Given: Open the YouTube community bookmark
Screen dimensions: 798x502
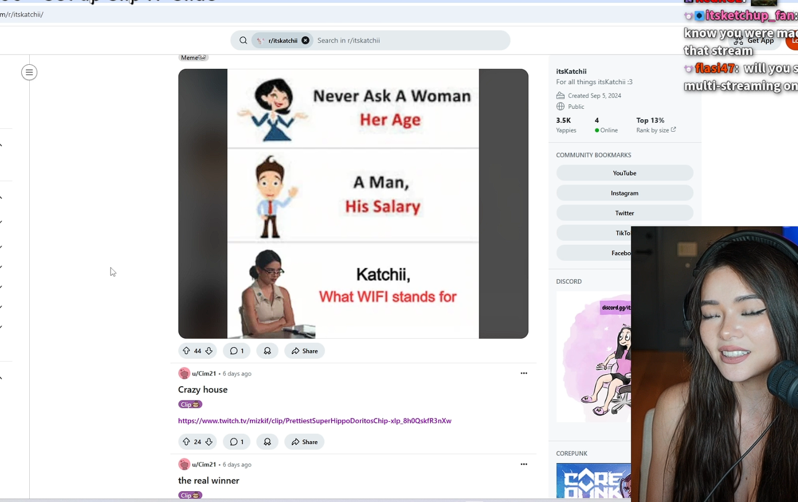Looking at the screenshot, I should click(x=624, y=173).
